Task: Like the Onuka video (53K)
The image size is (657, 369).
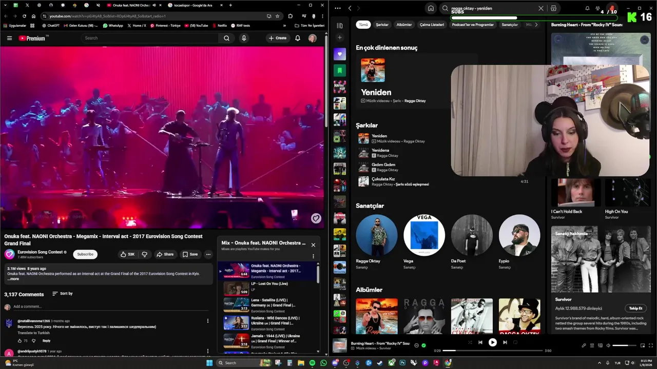Action: point(127,254)
